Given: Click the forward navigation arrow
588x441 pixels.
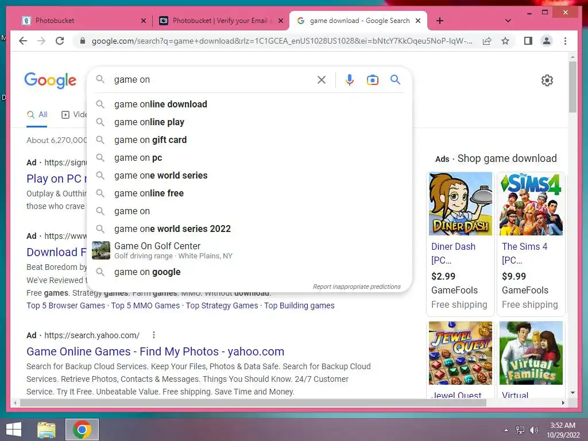Looking at the screenshot, I should click(x=41, y=41).
